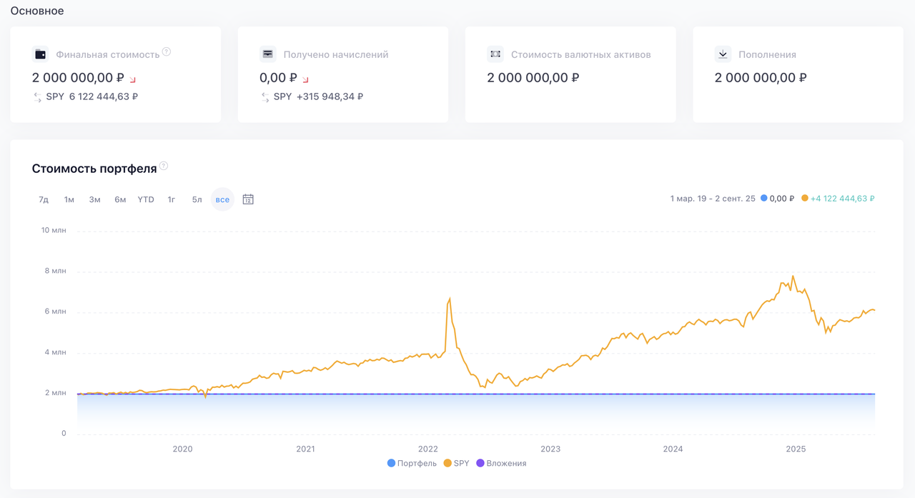Switch chart to 1г period
The image size is (915, 498).
[x=172, y=199]
